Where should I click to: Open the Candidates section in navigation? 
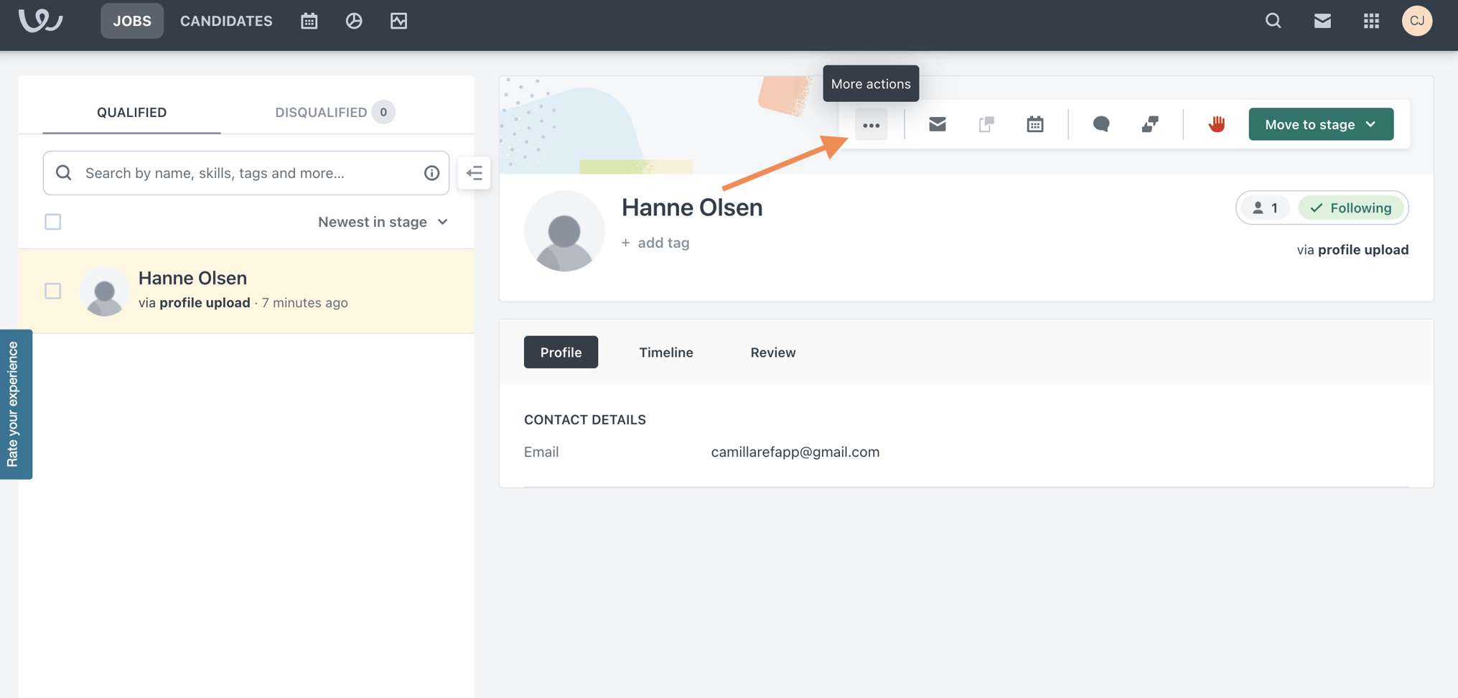[x=226, y=21]
